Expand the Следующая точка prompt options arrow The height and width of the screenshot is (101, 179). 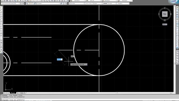coord(86,64)
